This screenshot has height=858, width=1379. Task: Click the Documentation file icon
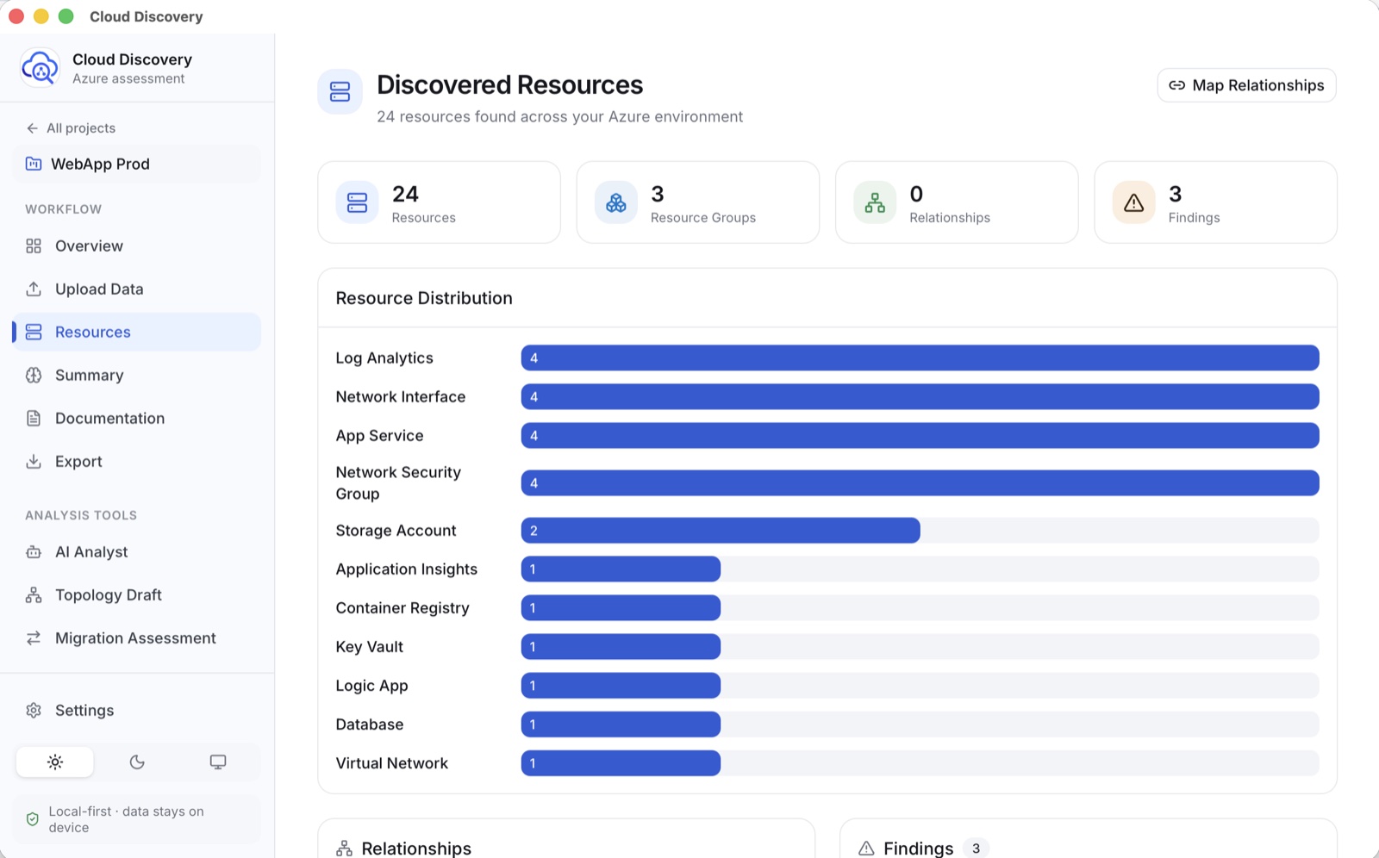[x=34, y=419]
